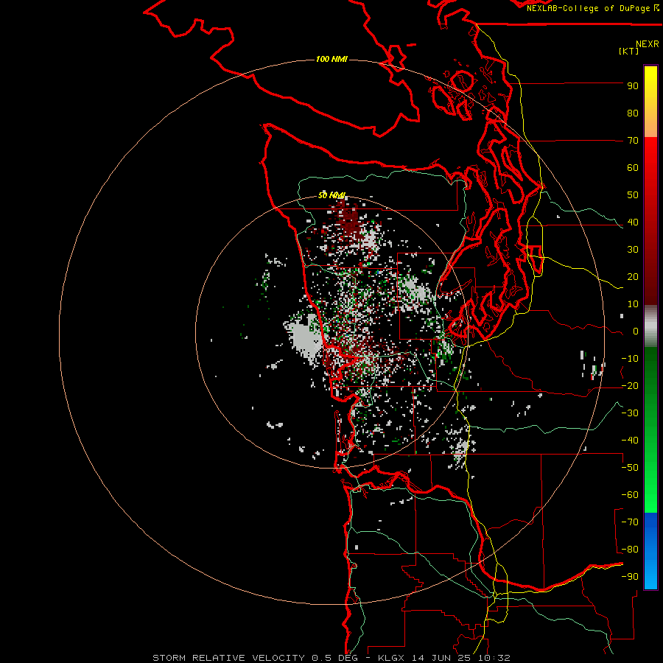Viewport: 663px width, 663px height.
Task: Click the positive 90 scale label
Action: tap(633, 86)
